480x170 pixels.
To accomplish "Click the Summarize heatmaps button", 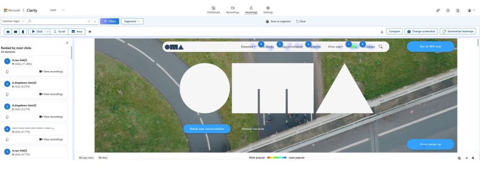I will [458, 31].
